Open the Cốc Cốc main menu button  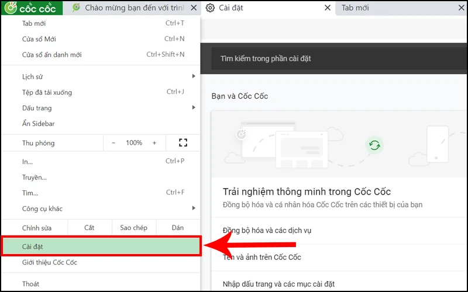coord(32,8)
